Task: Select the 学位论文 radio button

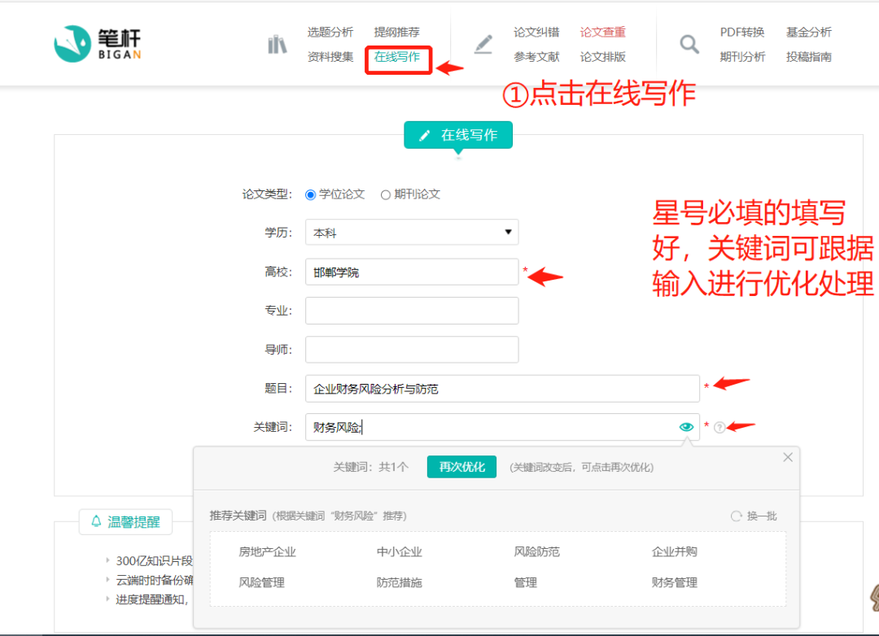Action: coord(310,194)
